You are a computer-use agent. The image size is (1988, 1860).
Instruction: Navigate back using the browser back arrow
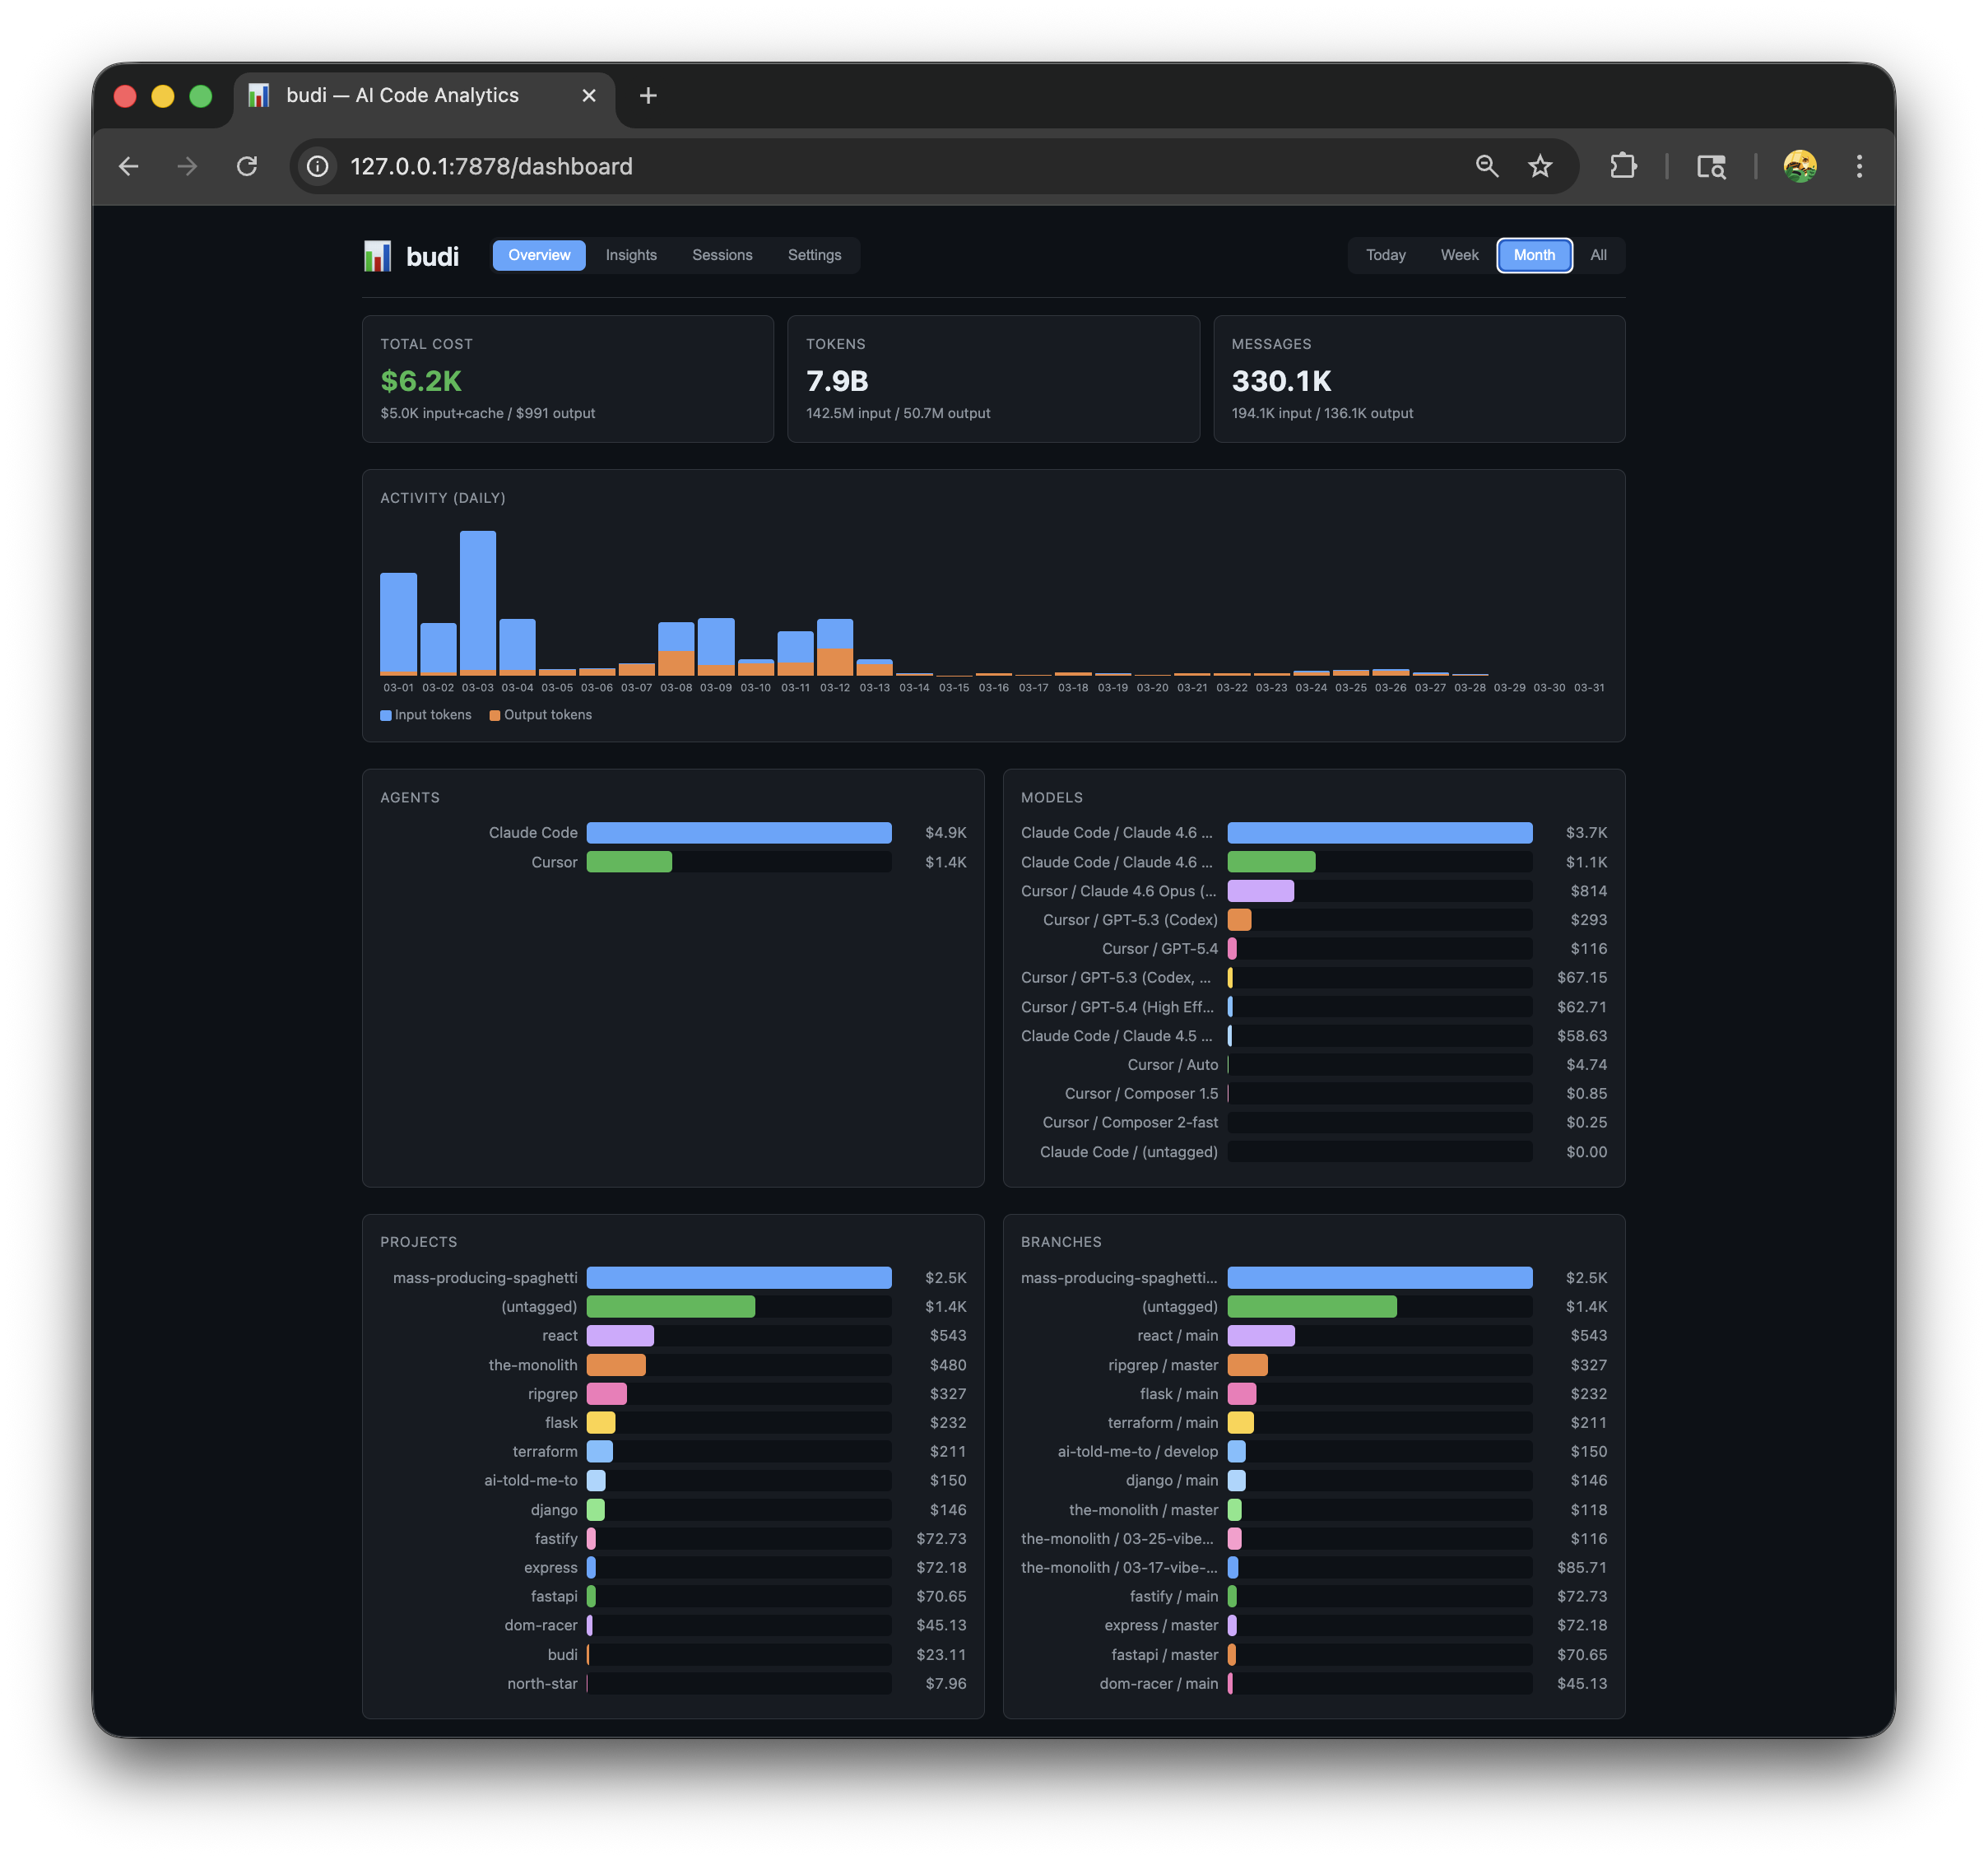click(128, 166)
